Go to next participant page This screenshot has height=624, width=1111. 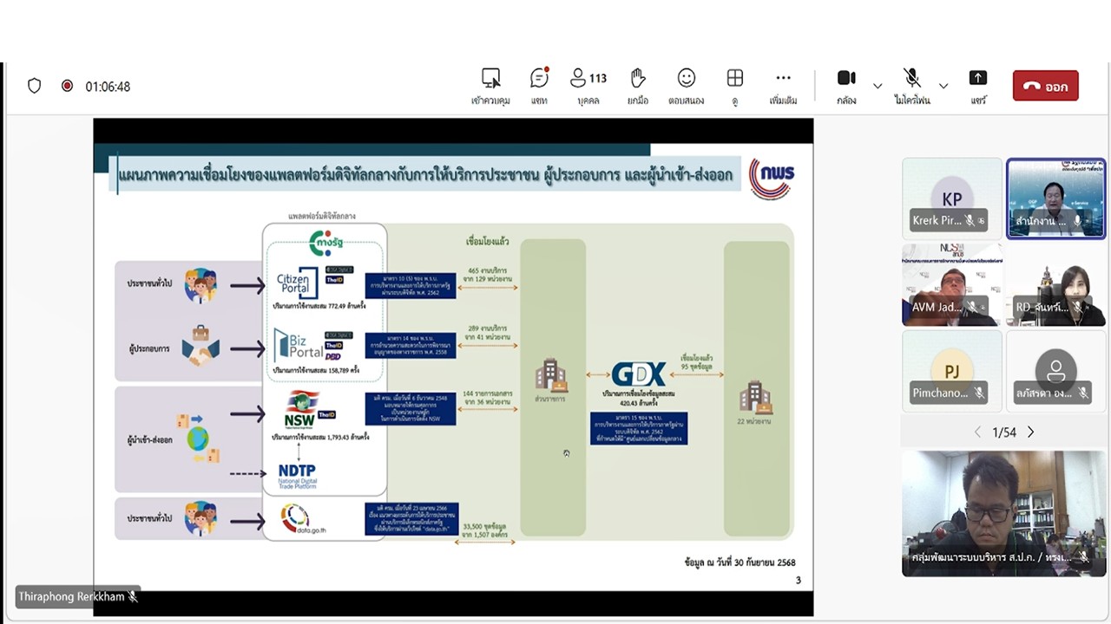(x=1031, y=432)
